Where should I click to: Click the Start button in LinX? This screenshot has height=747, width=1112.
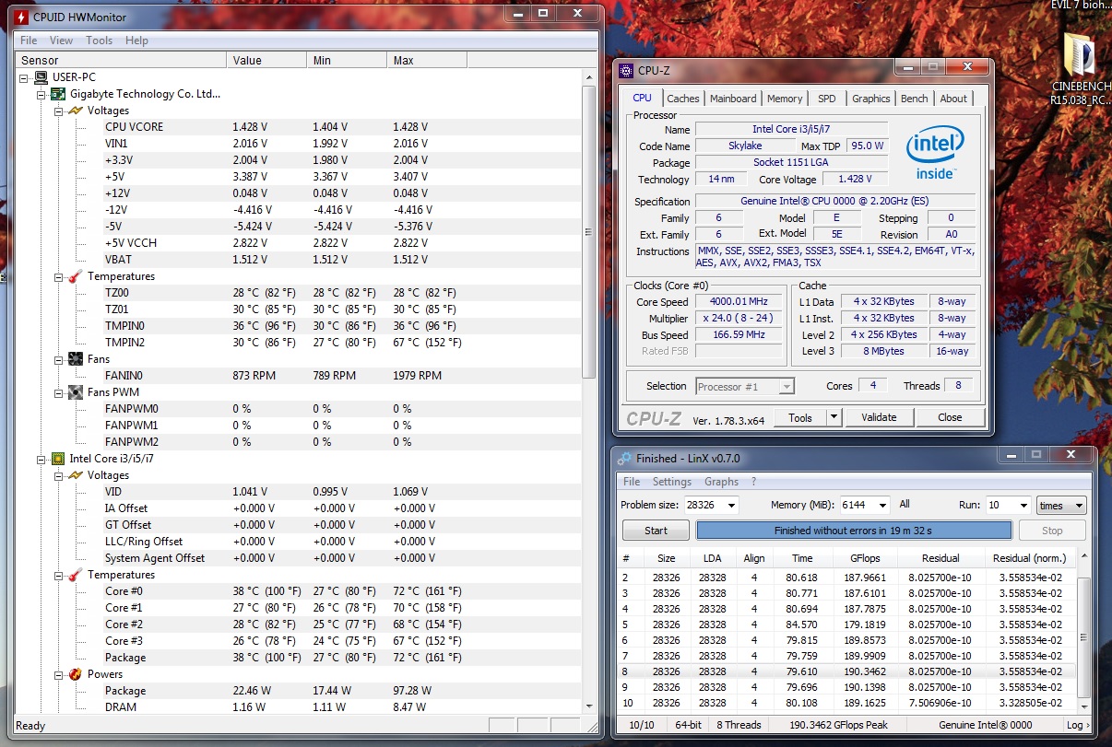coord(656,531)
